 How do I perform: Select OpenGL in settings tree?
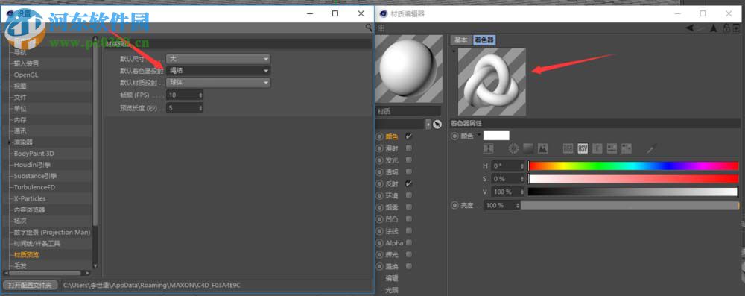[x=26, y=75]
